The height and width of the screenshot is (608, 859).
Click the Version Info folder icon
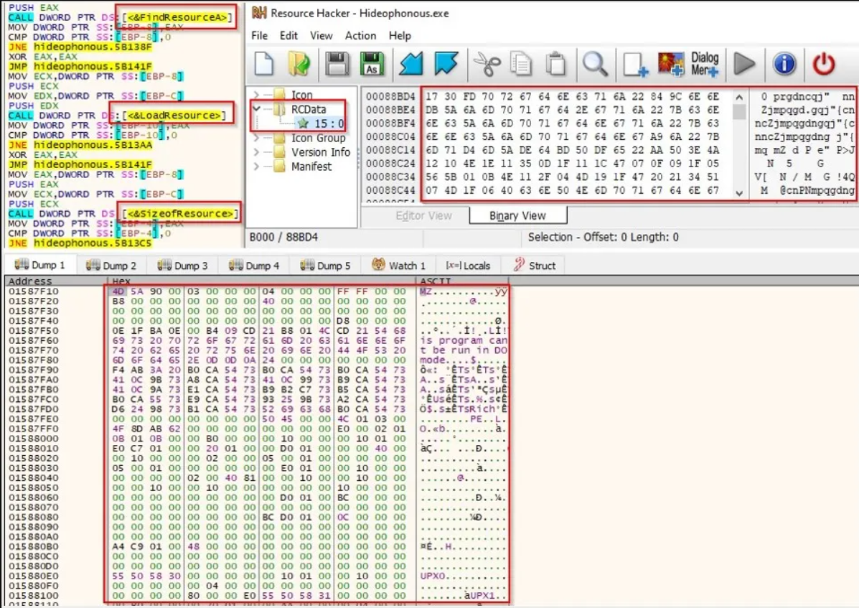click(x=279, y=151)
